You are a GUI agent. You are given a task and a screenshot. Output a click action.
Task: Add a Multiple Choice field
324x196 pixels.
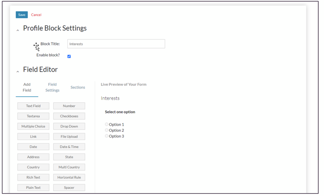33,126
